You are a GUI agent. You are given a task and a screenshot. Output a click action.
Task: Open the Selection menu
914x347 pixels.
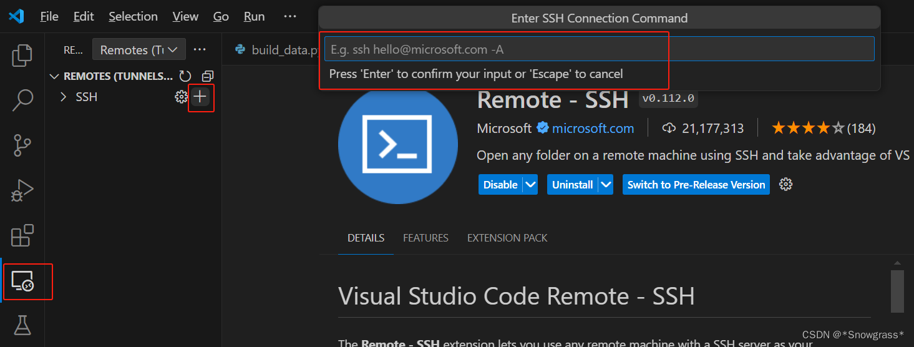pos(134,16)
